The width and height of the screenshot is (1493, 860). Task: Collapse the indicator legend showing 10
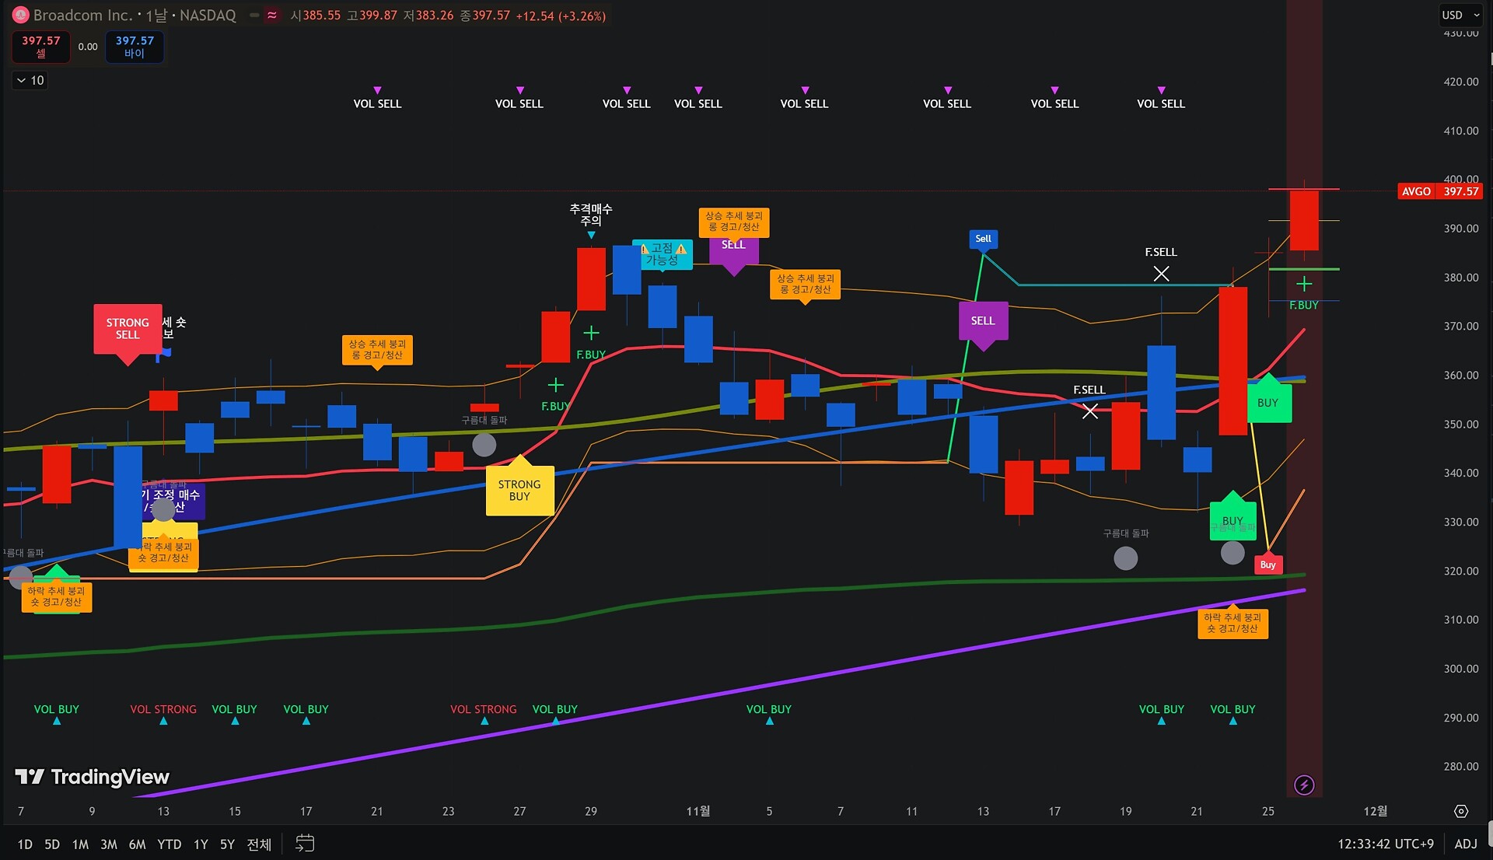coord(30,80)
